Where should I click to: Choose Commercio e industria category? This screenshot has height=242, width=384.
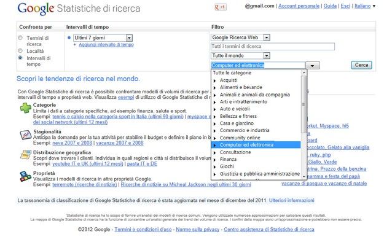click(245, 130)
